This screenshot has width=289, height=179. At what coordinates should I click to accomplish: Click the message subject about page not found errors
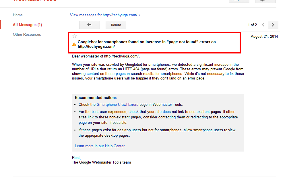click(147, 44)
